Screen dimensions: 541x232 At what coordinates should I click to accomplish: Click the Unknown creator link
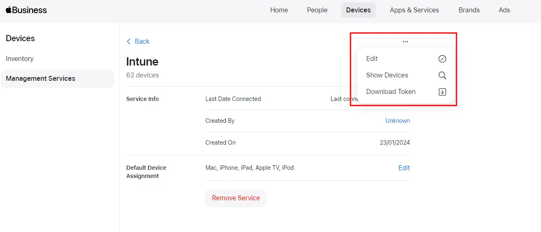coord(398,121)
